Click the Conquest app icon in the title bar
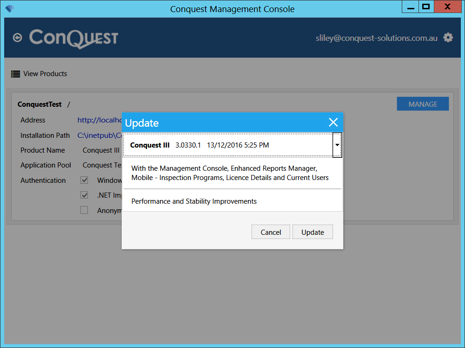 pyautogui.click(x=9, y=8)
